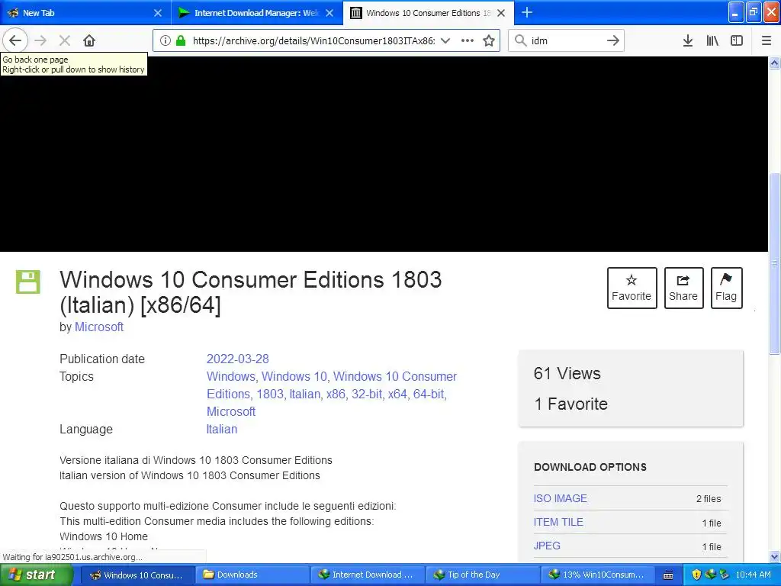Close the New Tab tab
This screenshot has height=586, width=781.
pyautogui.click(x=157, y=13)
